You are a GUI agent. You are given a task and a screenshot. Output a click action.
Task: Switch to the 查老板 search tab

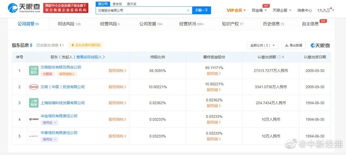coord(117,4)
